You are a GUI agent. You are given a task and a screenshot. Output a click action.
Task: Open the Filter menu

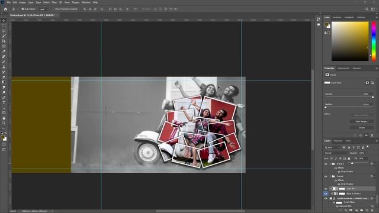[x=54, y=2]
